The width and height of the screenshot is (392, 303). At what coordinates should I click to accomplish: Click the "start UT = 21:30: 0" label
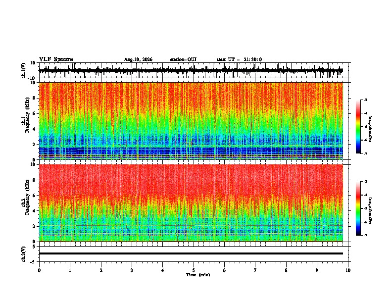click(239, 59)
